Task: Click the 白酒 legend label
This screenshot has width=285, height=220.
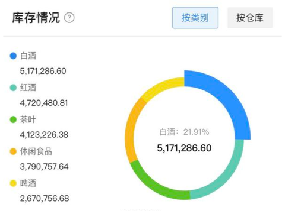Action: click(28, 56)
